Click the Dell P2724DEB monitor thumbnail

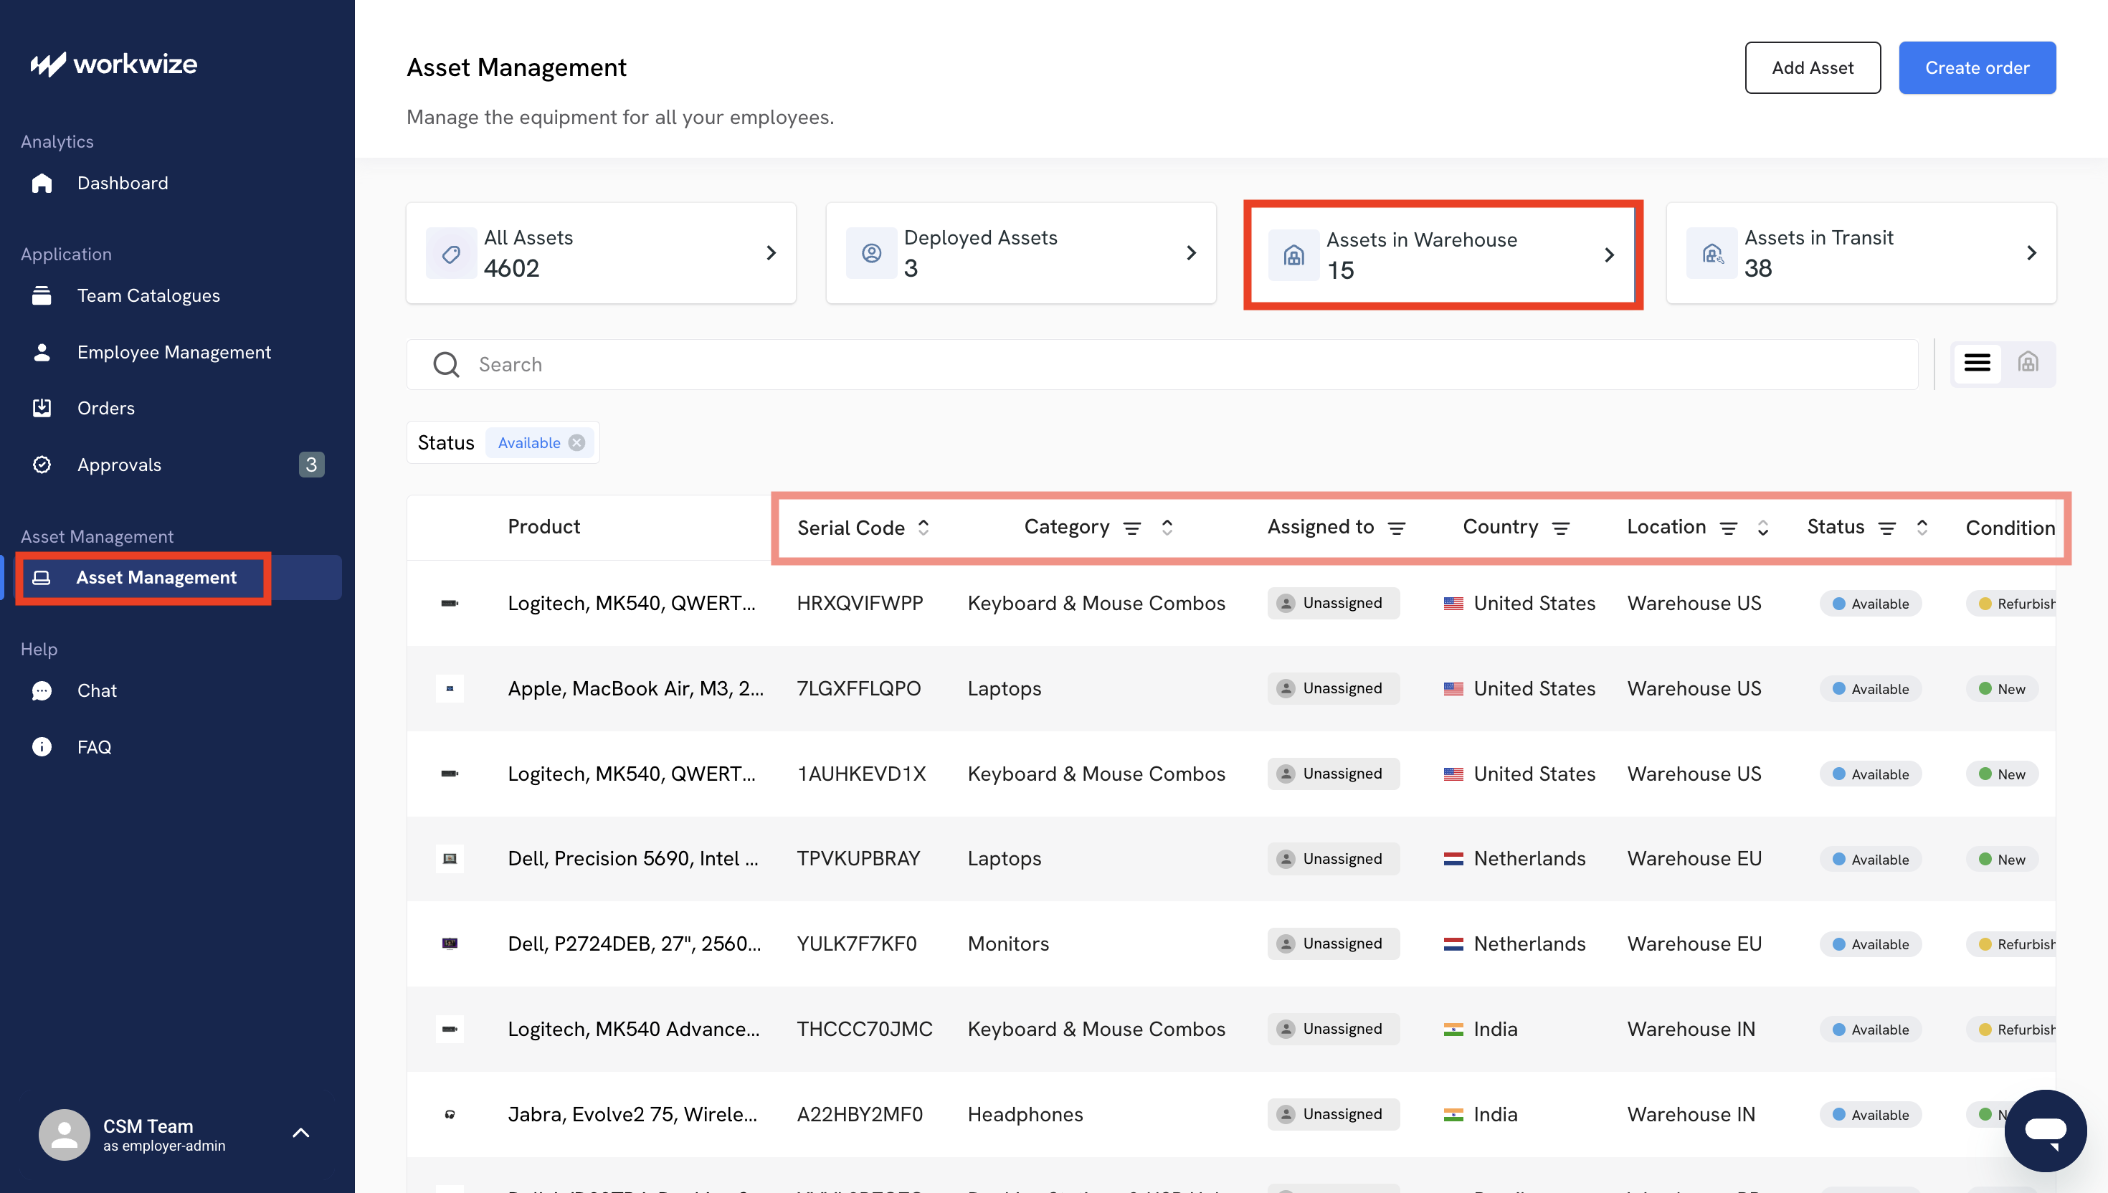pyautogui.click(x=450, y=944)
